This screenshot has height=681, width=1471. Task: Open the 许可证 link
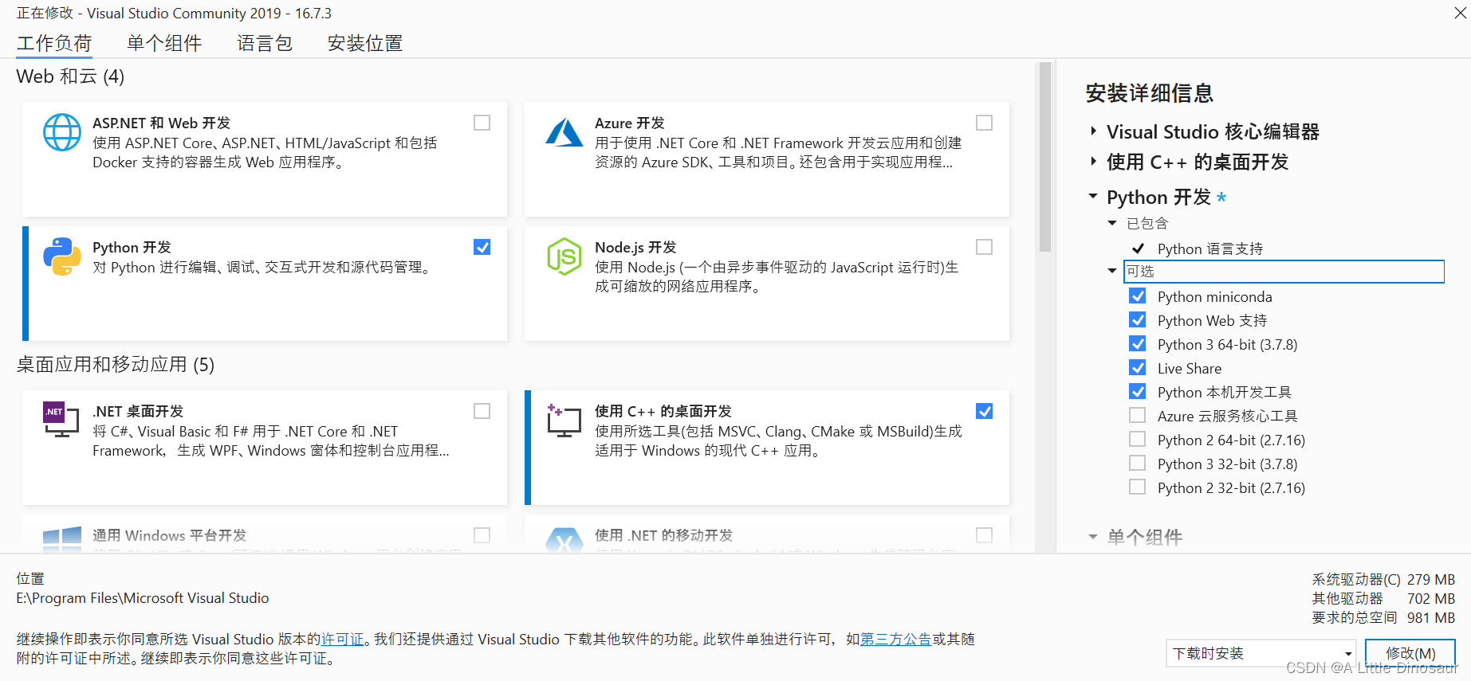point(342,640)
